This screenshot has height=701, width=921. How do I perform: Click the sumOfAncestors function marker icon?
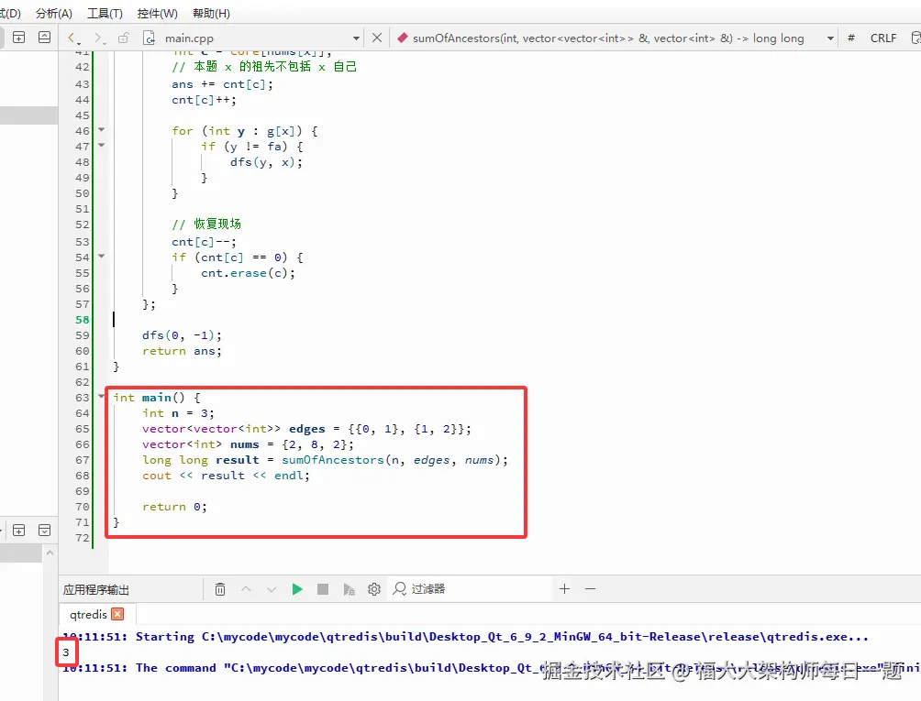coord(403,38)
